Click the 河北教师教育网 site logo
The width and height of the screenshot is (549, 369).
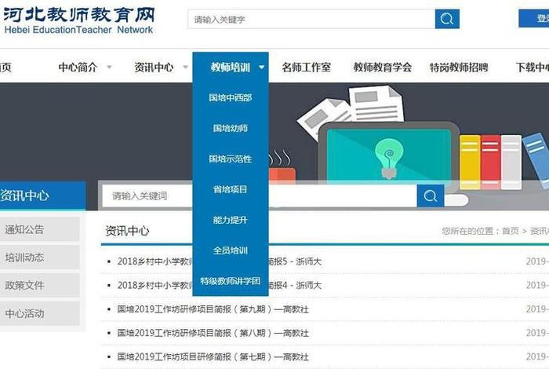(x=78, y=20)
